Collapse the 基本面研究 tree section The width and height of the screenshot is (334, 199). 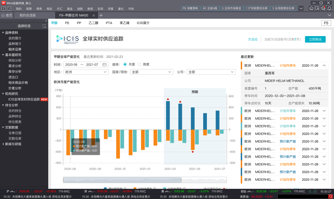coord(3,55)
